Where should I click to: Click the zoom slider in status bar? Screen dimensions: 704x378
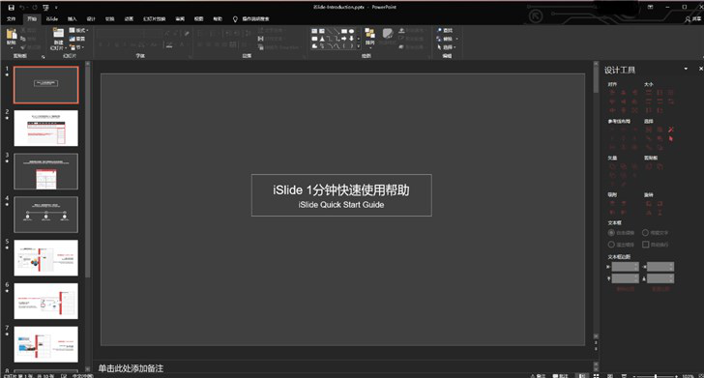[x=656, y=376]
